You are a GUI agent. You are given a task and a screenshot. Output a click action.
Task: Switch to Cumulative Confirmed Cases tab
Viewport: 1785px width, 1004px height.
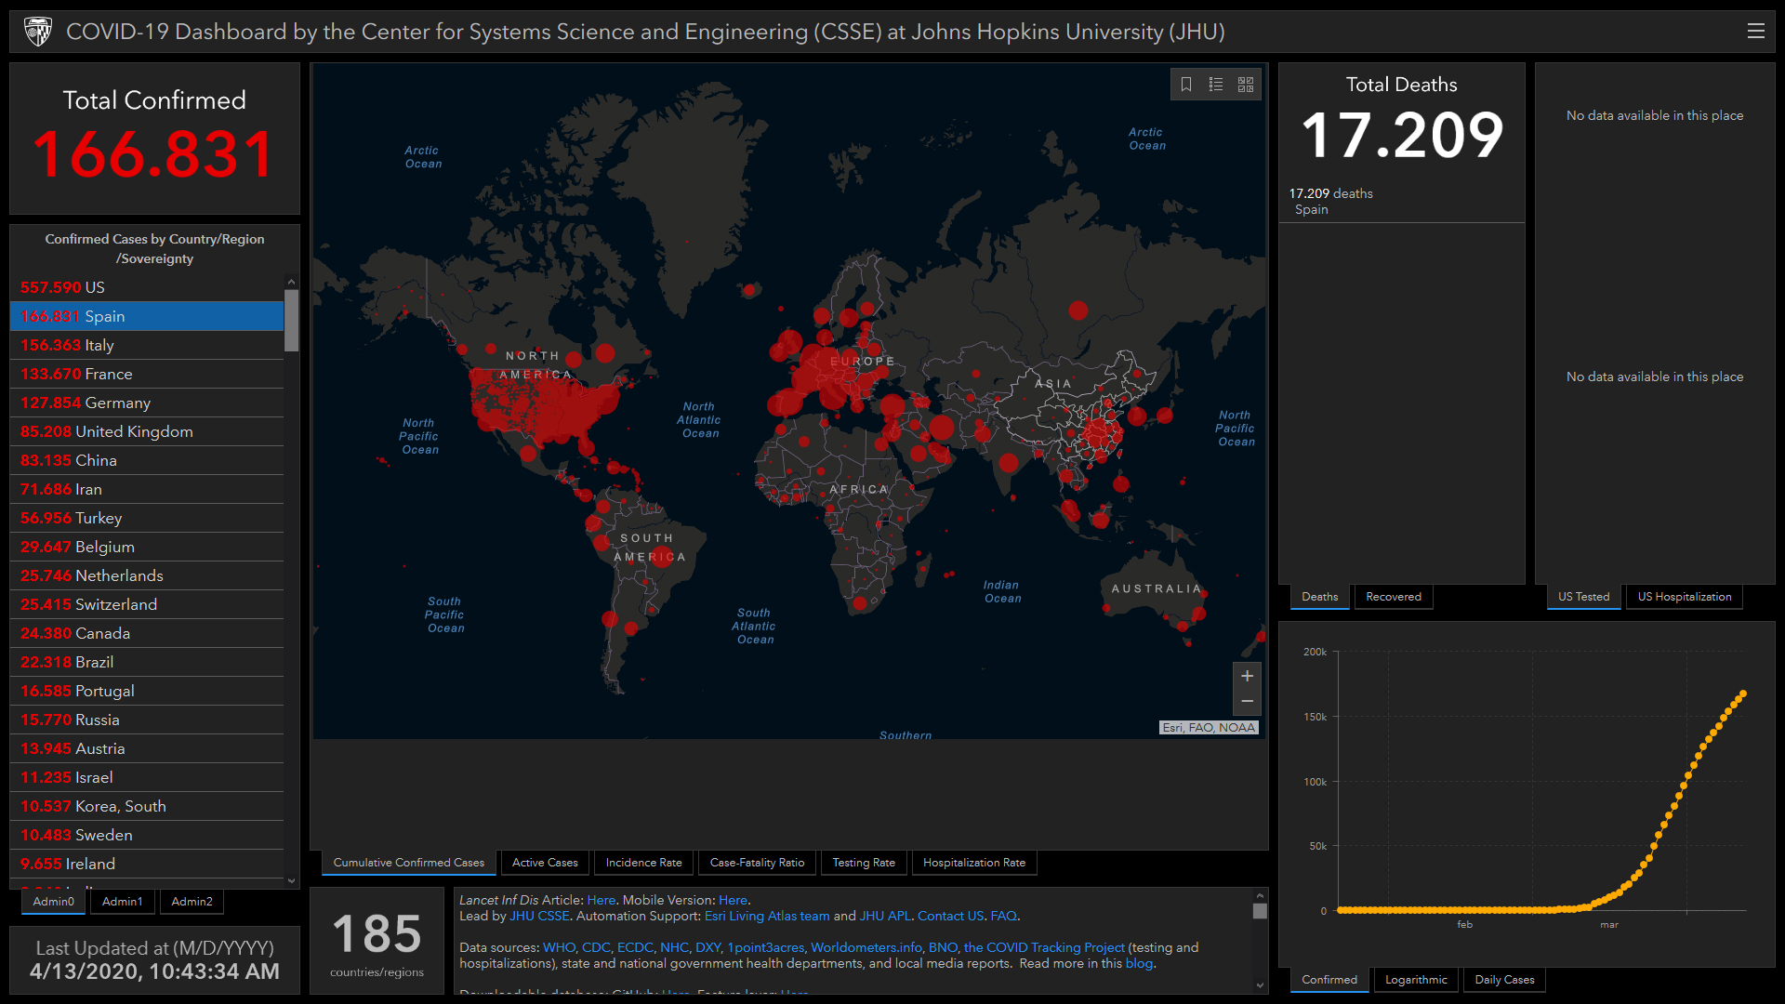click(x=409, y=863)
